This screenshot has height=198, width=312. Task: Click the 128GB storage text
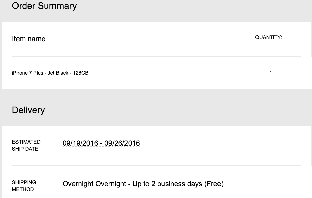pos(81,73)
